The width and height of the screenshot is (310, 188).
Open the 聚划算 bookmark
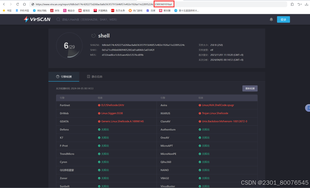165,10
